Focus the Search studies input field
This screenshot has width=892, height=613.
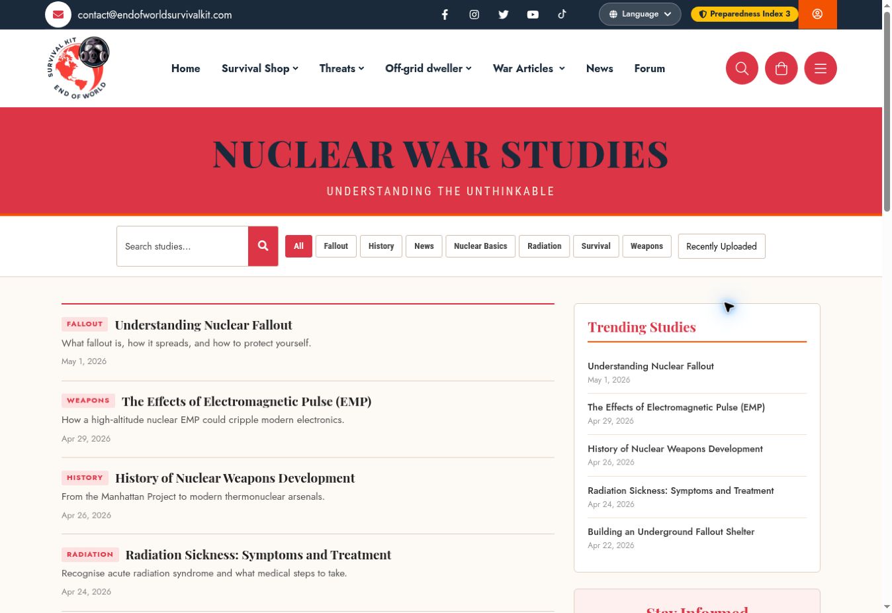coord(183,246)
